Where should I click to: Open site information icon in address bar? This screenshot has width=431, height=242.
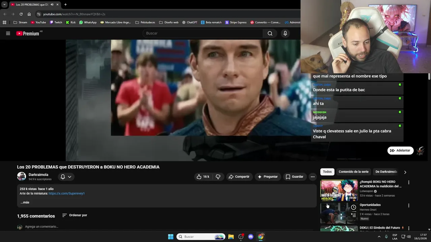(x=39, y=14)
